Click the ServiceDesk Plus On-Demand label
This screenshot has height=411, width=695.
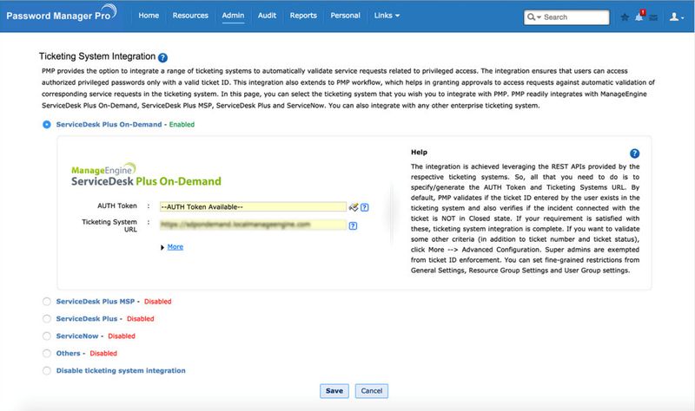tap(109, 125)
